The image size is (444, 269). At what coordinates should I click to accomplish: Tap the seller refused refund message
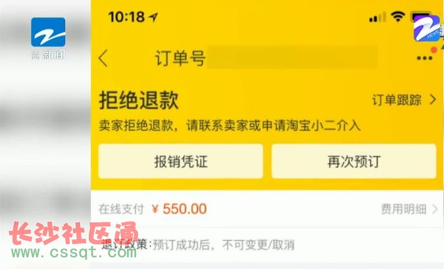230,126
